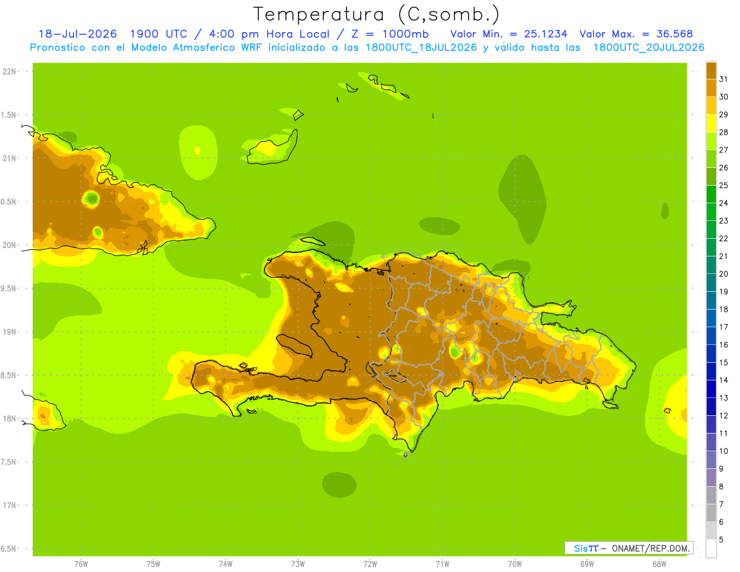Click the "22N" latitude label
The width and height of the screenshot is (740, 572).
click(9, 72)
